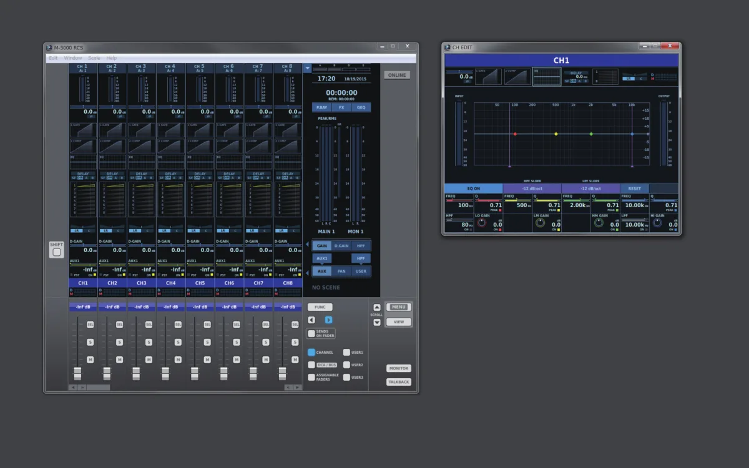Select the USER3 fader layer

(346, 378)
